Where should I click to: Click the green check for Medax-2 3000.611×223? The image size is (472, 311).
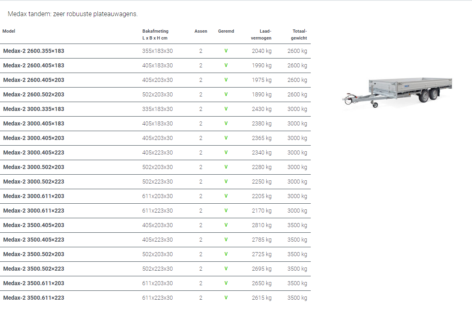(226, 211)
